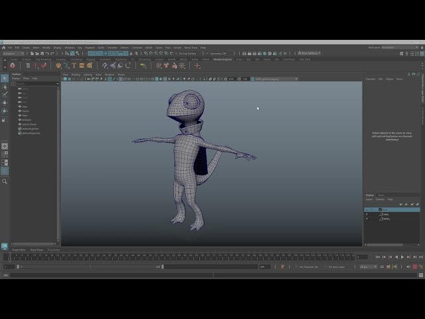
Task: Click the red plus shelf icon
Action: [x=197, y=66]
